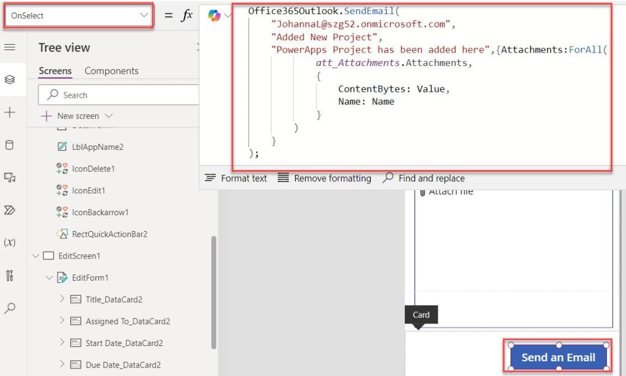
Task: Select Start Date_DataCard2 in tree
Action: pyautogui.click(x=124, y=343)
